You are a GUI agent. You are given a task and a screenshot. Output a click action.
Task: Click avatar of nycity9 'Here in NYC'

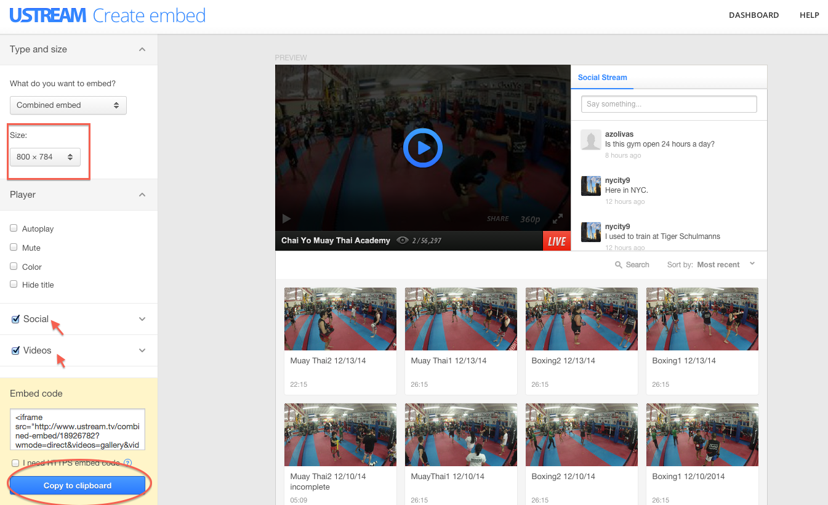591,186
